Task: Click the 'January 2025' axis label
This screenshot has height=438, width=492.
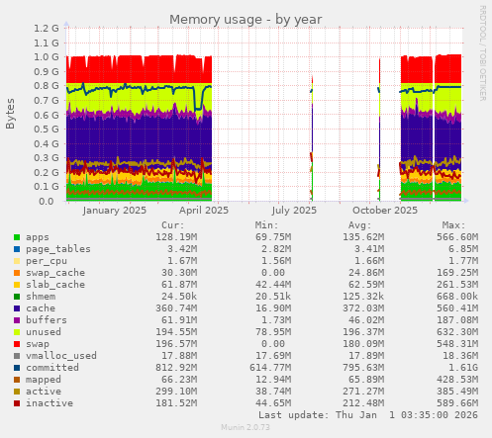Action: click(115, 211)
